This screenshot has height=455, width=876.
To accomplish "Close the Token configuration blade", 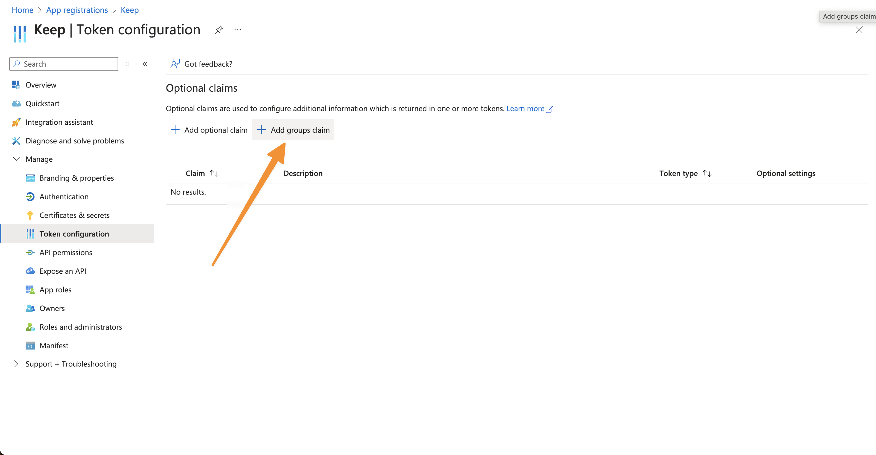I will pyautogui.click(x=859, y=30).
